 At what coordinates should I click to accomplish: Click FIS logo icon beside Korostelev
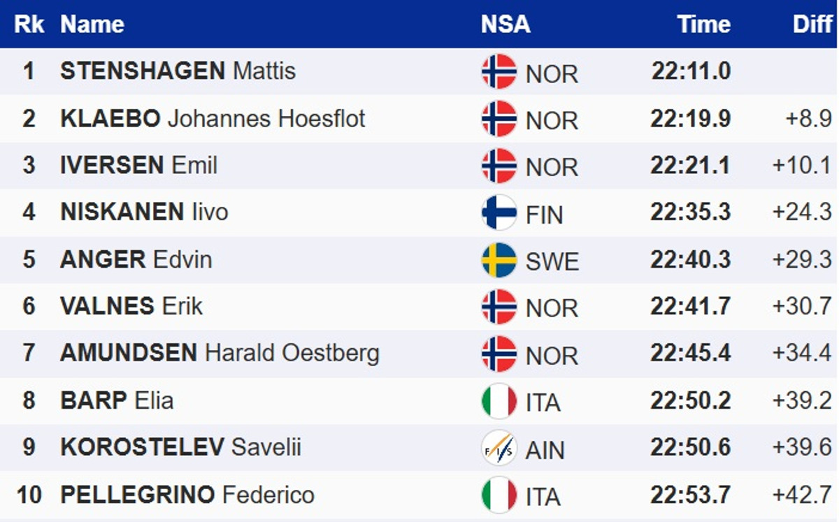(499, 448)
